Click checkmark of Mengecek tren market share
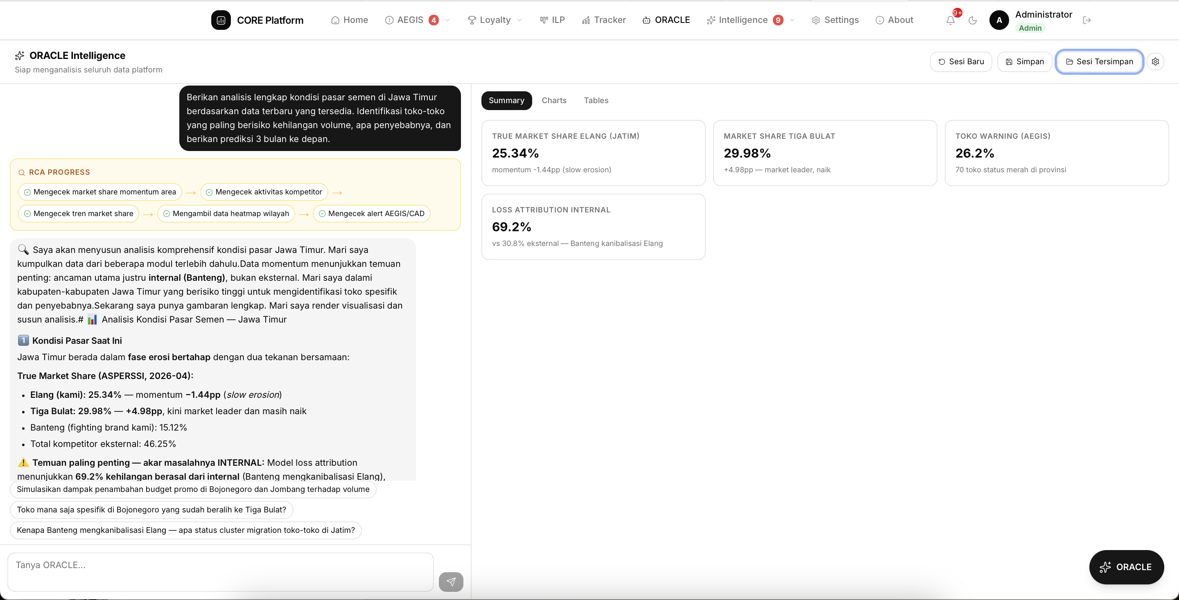Screen dimensions: 1179x600 (x=27, y=214)
